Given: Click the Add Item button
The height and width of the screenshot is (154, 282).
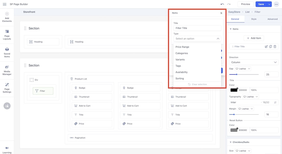Looking at the screenshot, I should click(x=254, y=38).
